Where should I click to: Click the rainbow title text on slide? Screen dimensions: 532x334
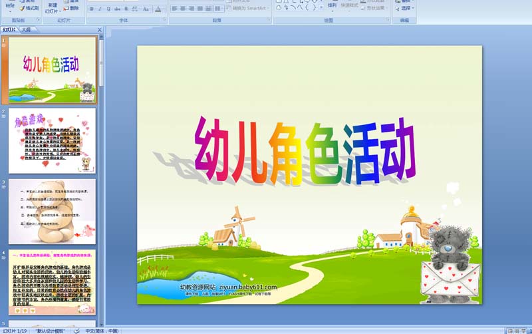304,153
